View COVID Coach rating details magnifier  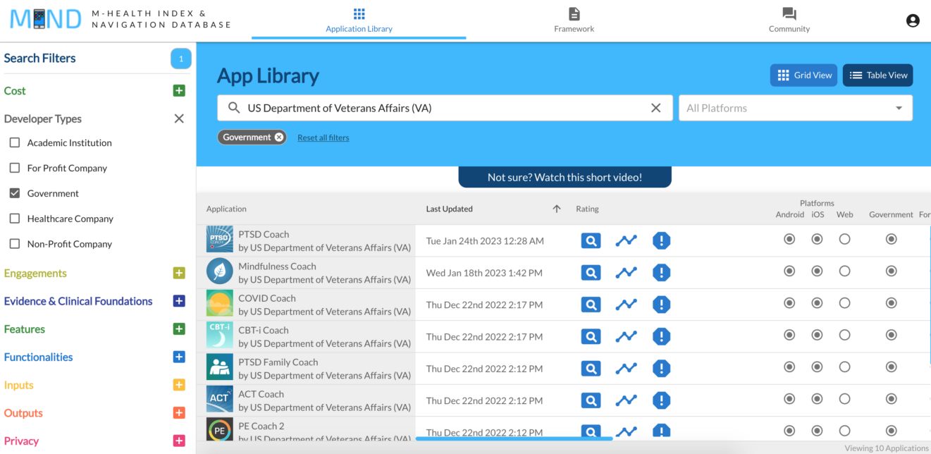pyautogui.click(x=591, y=305)
